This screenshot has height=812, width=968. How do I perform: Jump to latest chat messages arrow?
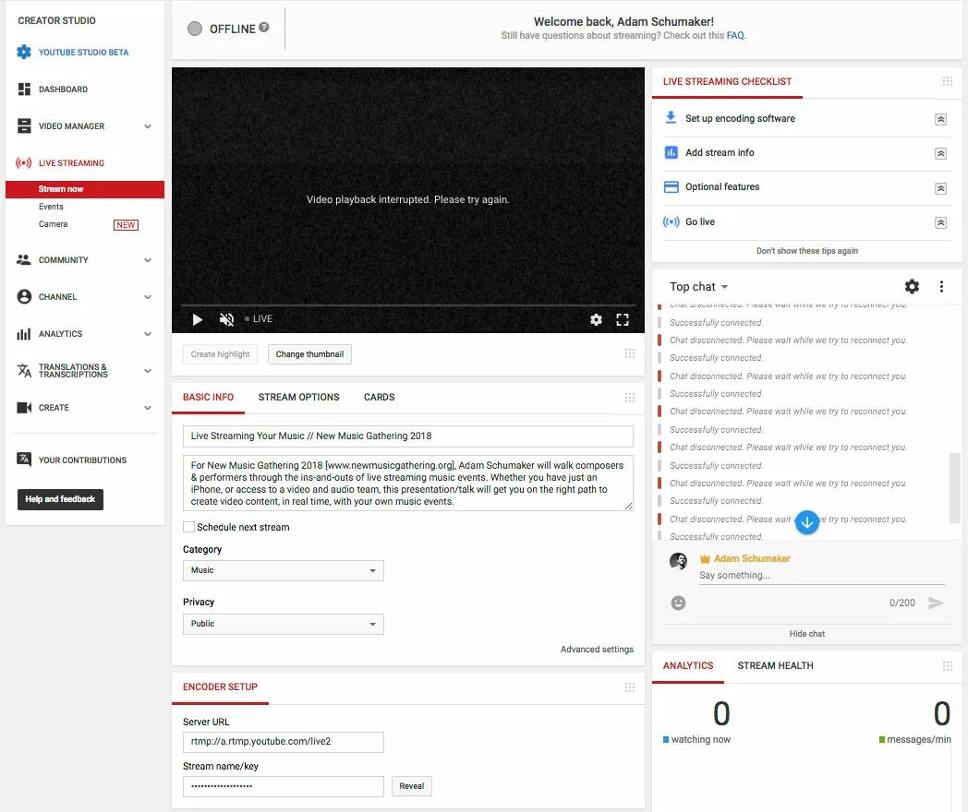point(806,522)
